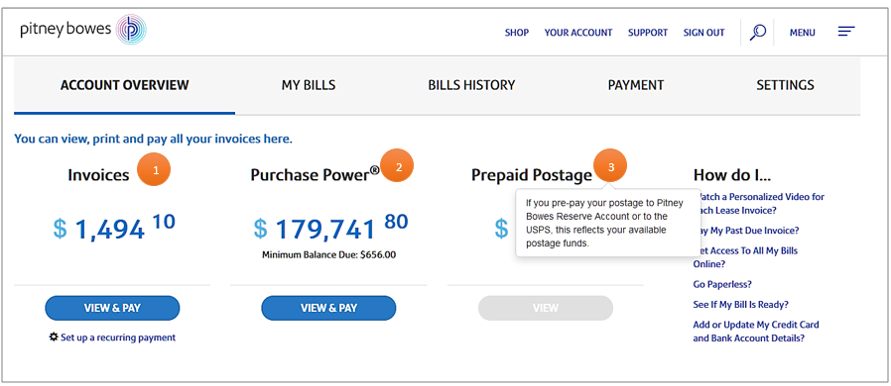The height and width of the screenshot is (386, 891).
Task: Open Set up a recurring payment link
Action: click(118, 338)
